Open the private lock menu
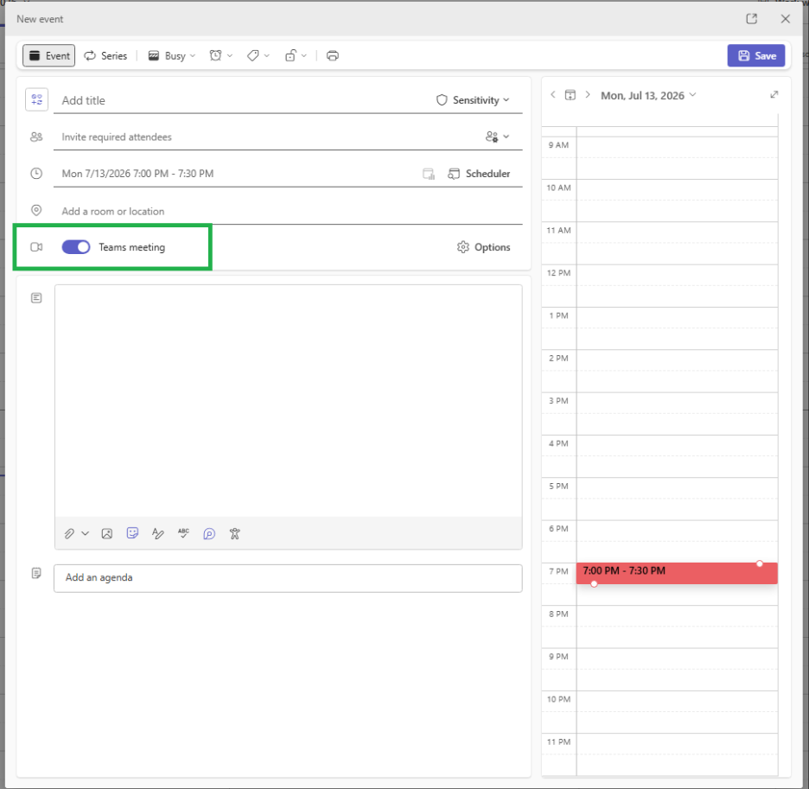This screenshot has width=809, height=789. click(296, 55)
